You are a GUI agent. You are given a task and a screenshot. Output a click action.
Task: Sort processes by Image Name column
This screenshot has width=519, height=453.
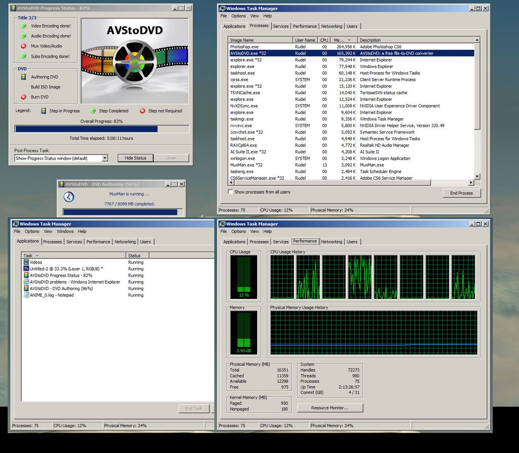click(x=261, y=40)
